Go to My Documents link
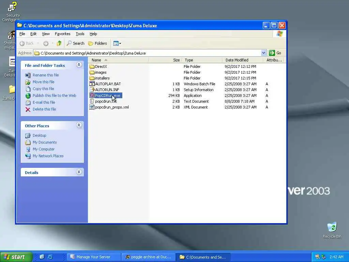The image size is (349, 262). 45,142
